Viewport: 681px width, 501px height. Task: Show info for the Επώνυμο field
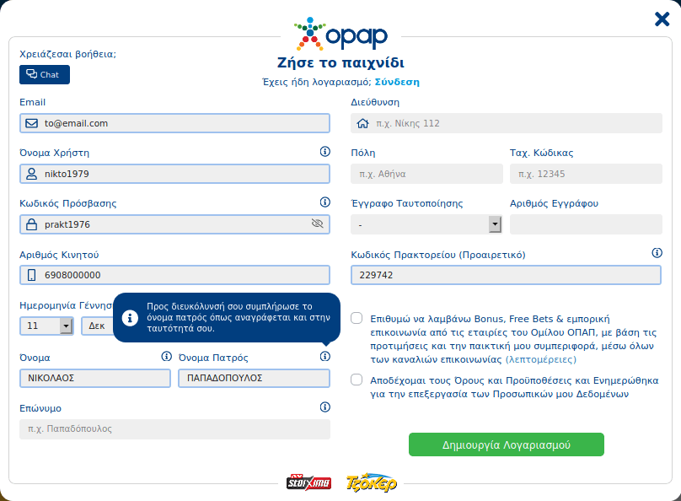(324, 407)
